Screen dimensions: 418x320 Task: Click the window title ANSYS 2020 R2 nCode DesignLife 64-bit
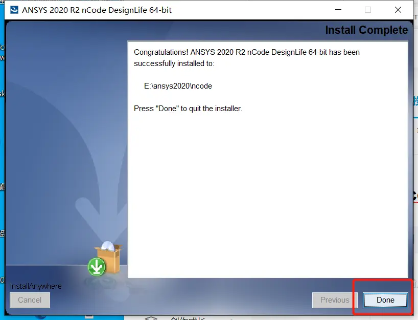pyautogui.click(x=97, y=10)
